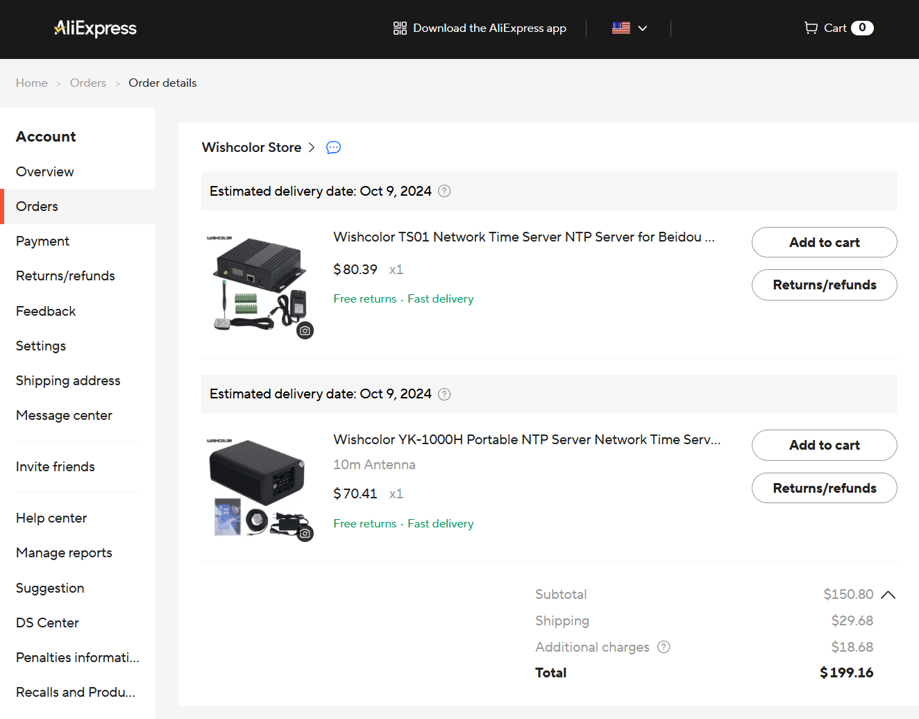The height and width of the screenshot is (719, 919).
Task: Click the YK-1000H product thumbnail
Action: (258, 486)
